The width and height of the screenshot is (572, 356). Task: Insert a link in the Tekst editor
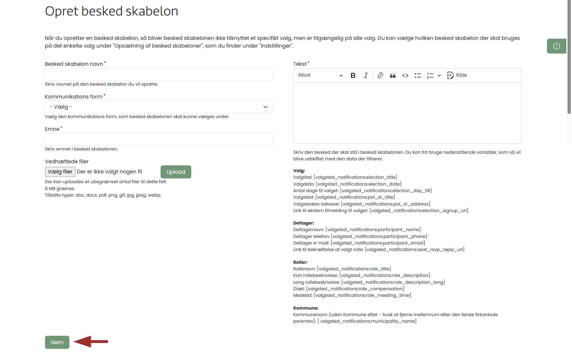pyautogui.click(x=380, y=76)
